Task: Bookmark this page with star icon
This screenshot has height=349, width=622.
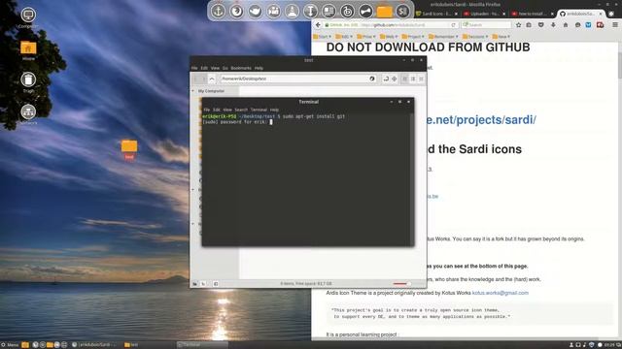Action: [x=518, y=25]
